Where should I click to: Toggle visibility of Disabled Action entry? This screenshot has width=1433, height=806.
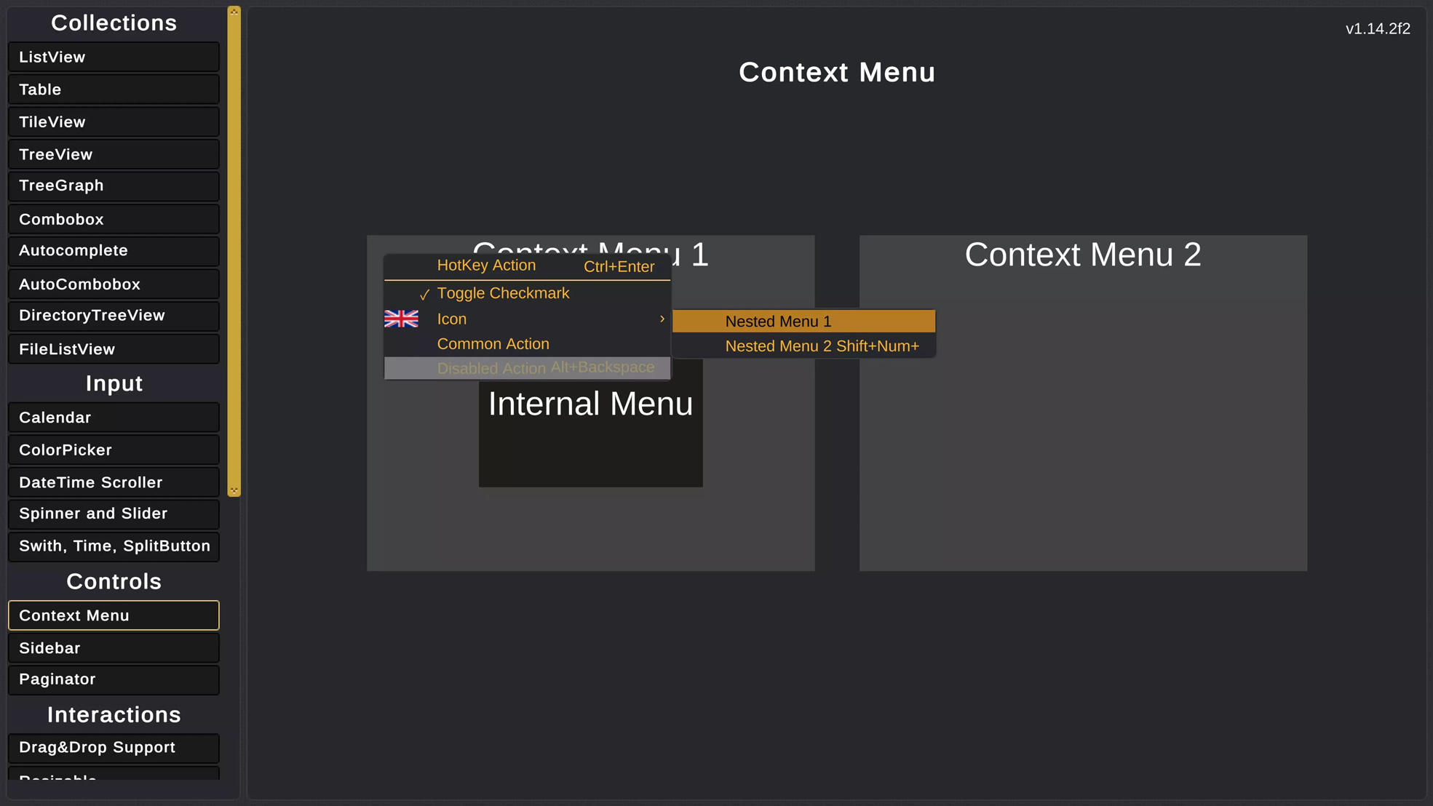coord(528,367)
